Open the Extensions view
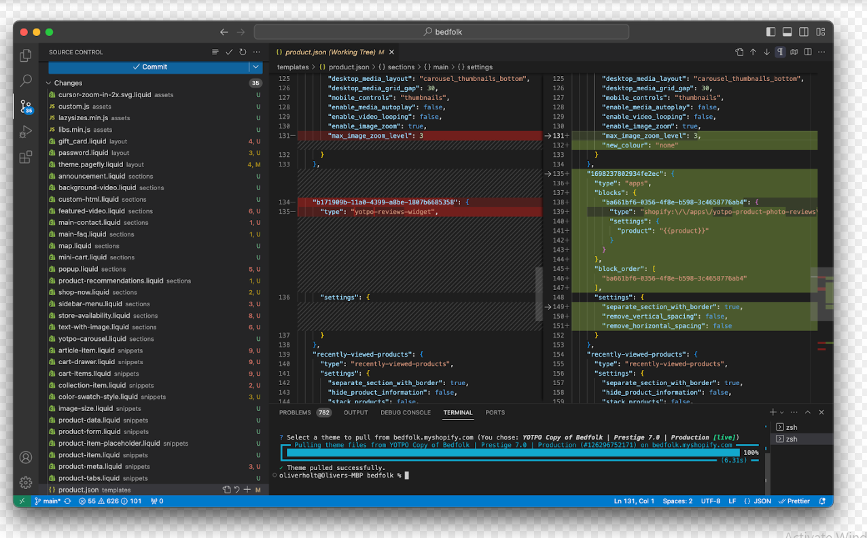Viewport: 867px width, 538px height. coord(26,158)
